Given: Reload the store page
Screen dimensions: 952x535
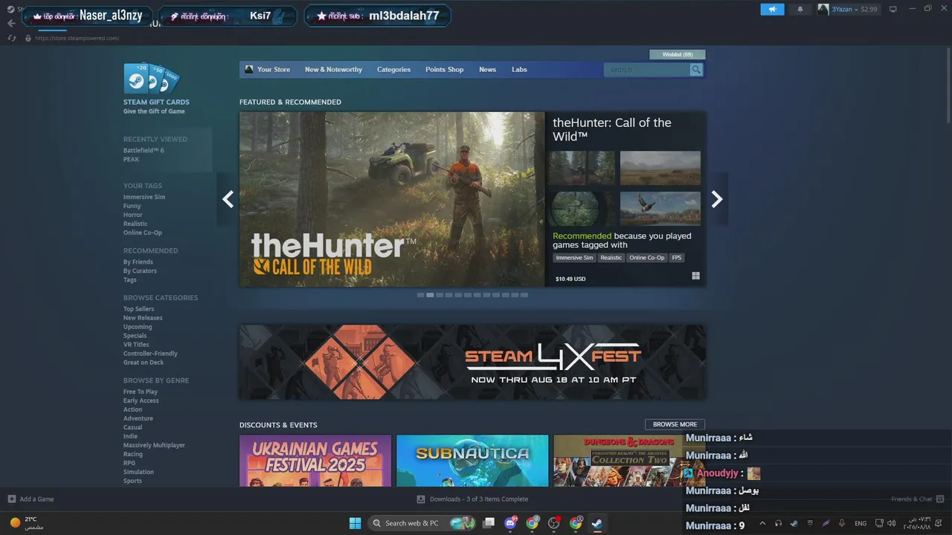Looking at the screenshot, I should [11, 38].
